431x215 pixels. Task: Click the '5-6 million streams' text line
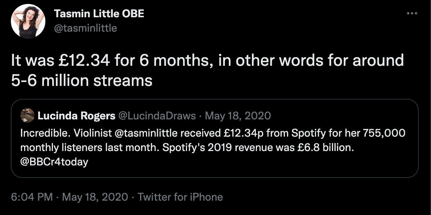[82, 81]
